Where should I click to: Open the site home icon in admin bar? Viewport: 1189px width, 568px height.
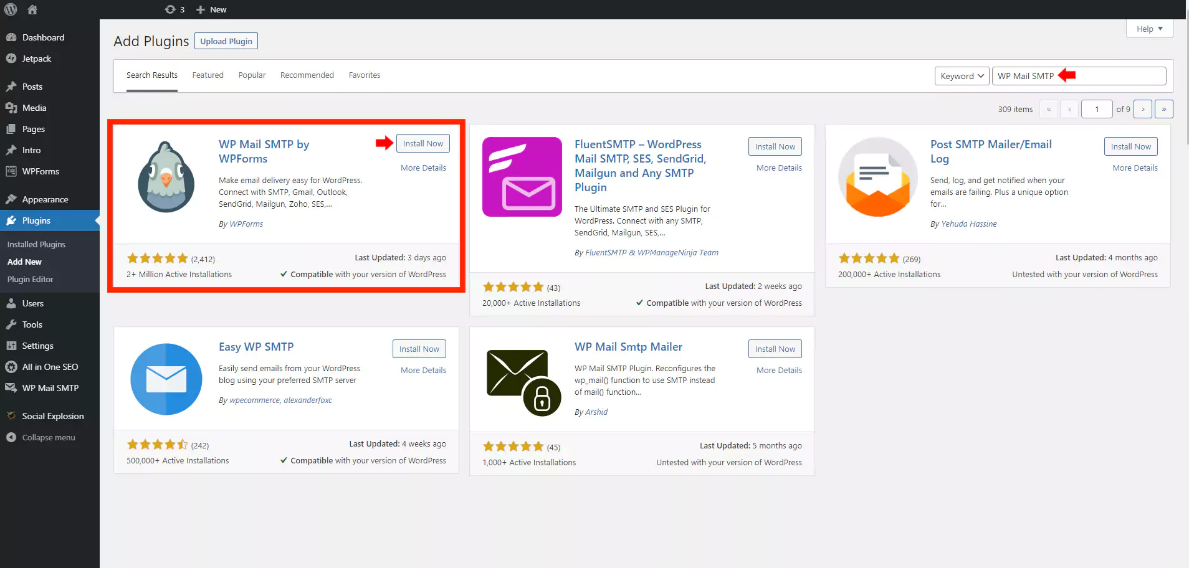32,9
